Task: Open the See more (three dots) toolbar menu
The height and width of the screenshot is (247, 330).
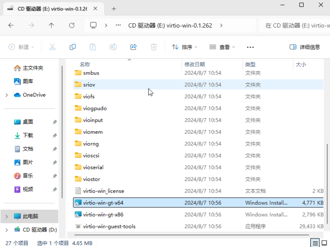Action: point(250,47)
